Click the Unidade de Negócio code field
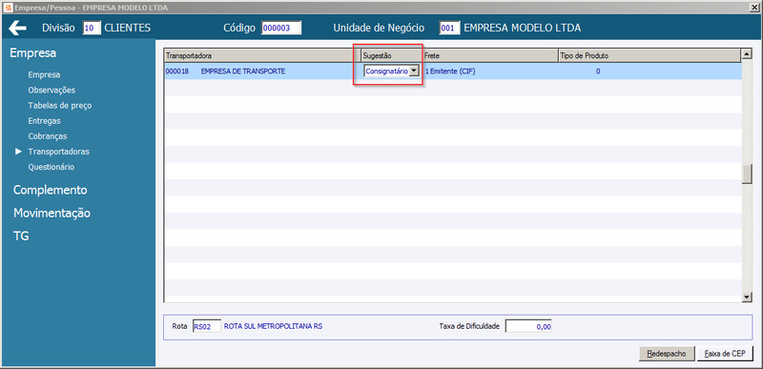 click(449, 29)
